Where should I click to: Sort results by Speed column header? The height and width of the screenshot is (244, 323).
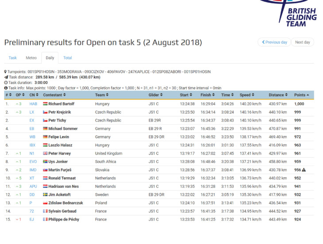point(247,95)
